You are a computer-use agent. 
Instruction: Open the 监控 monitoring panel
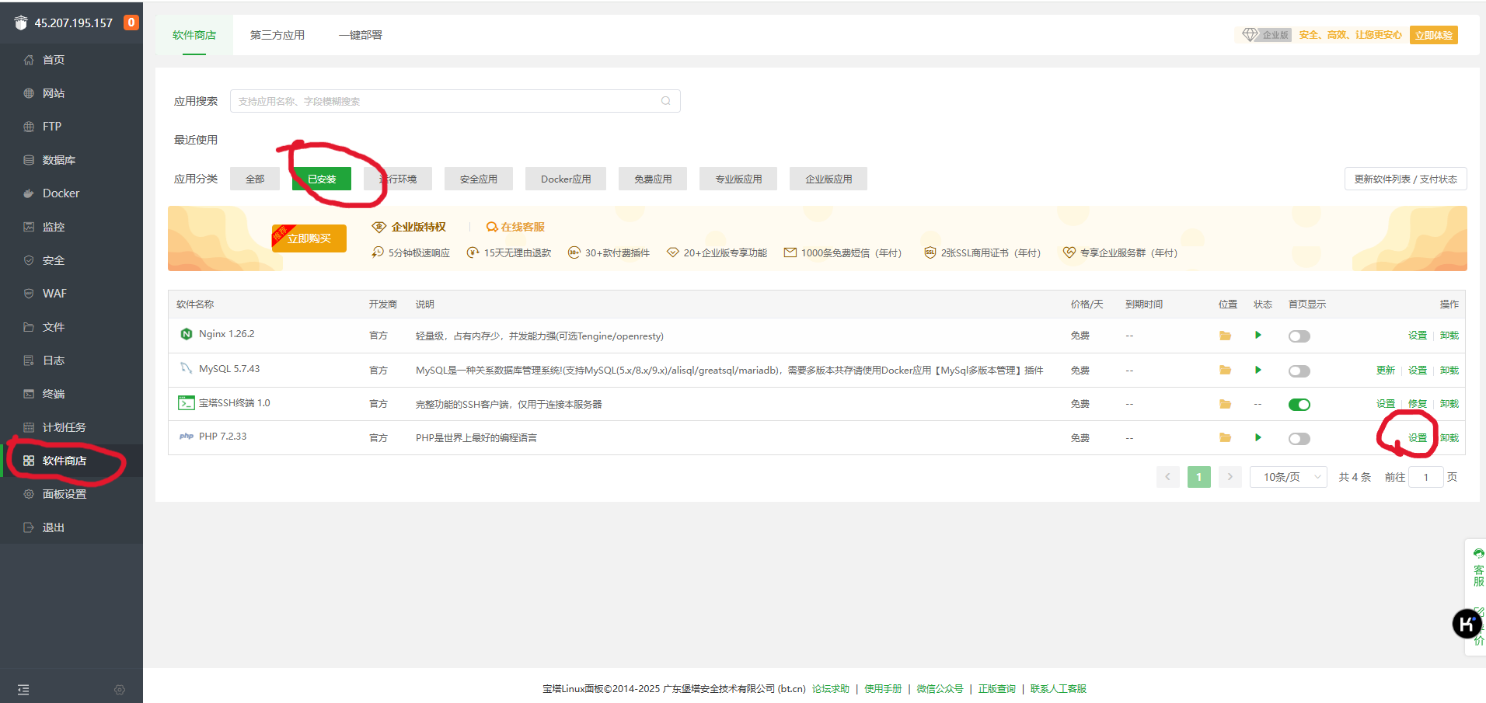pos(53,226)
